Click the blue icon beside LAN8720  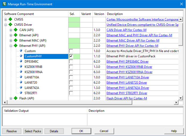21,83
